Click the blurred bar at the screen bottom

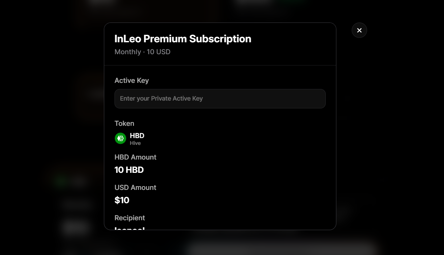coord(280,249)
